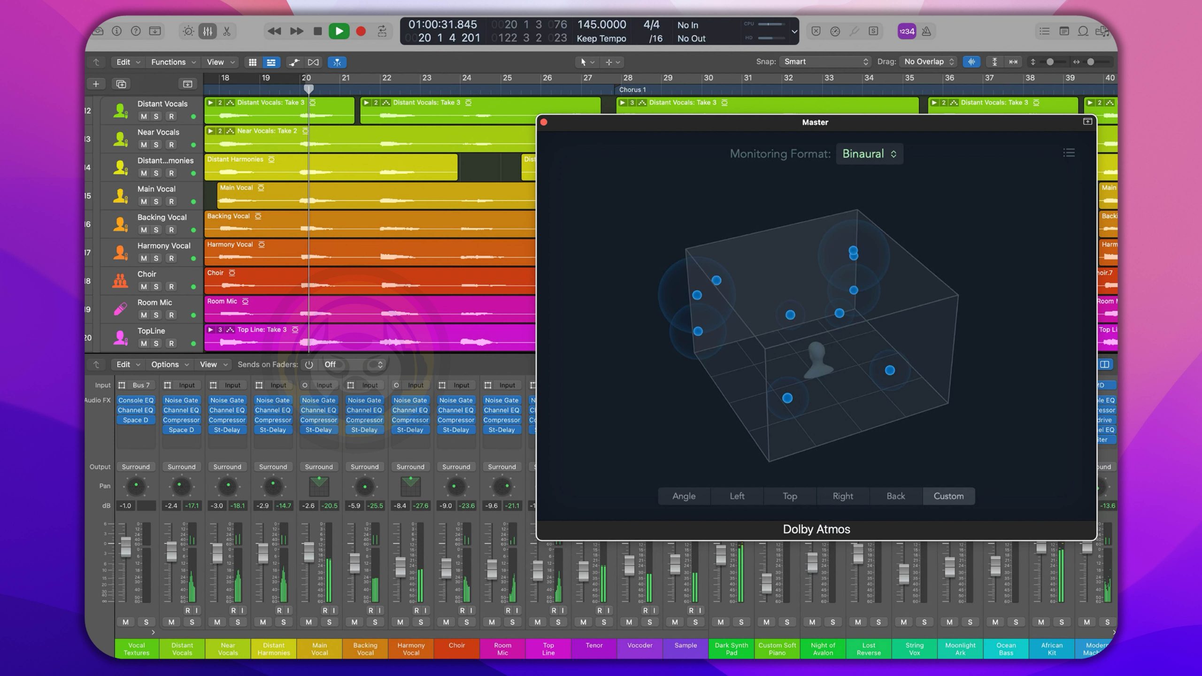Adjust the Vocal Textures volume fader
The image size is (1202, 676).
[x=125, y=546]
